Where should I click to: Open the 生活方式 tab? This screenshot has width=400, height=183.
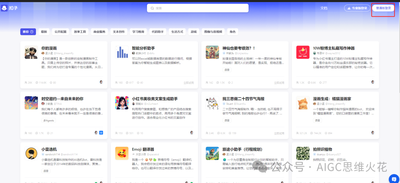[177, 32]
